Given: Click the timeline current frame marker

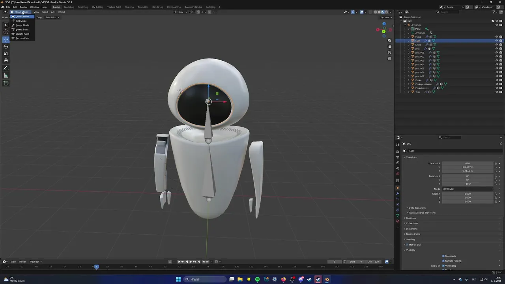Looking at the screenshot, I should coord(96,267).
